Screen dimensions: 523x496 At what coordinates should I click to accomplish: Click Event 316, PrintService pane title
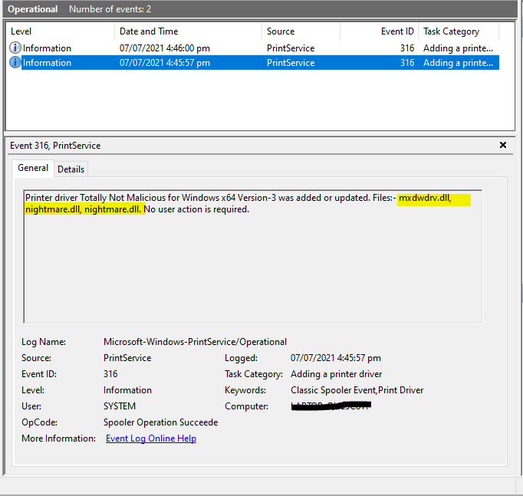pos(55,146)
